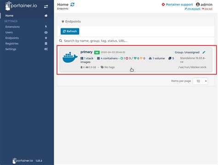Click the red support icon beside Portainer support
This screenshot has height=165, width=218.
[163, 5]
